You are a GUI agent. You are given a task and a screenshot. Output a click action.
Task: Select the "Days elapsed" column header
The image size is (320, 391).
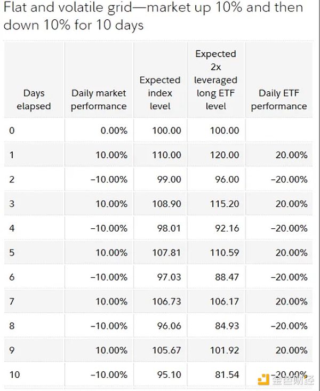(34, 100)
